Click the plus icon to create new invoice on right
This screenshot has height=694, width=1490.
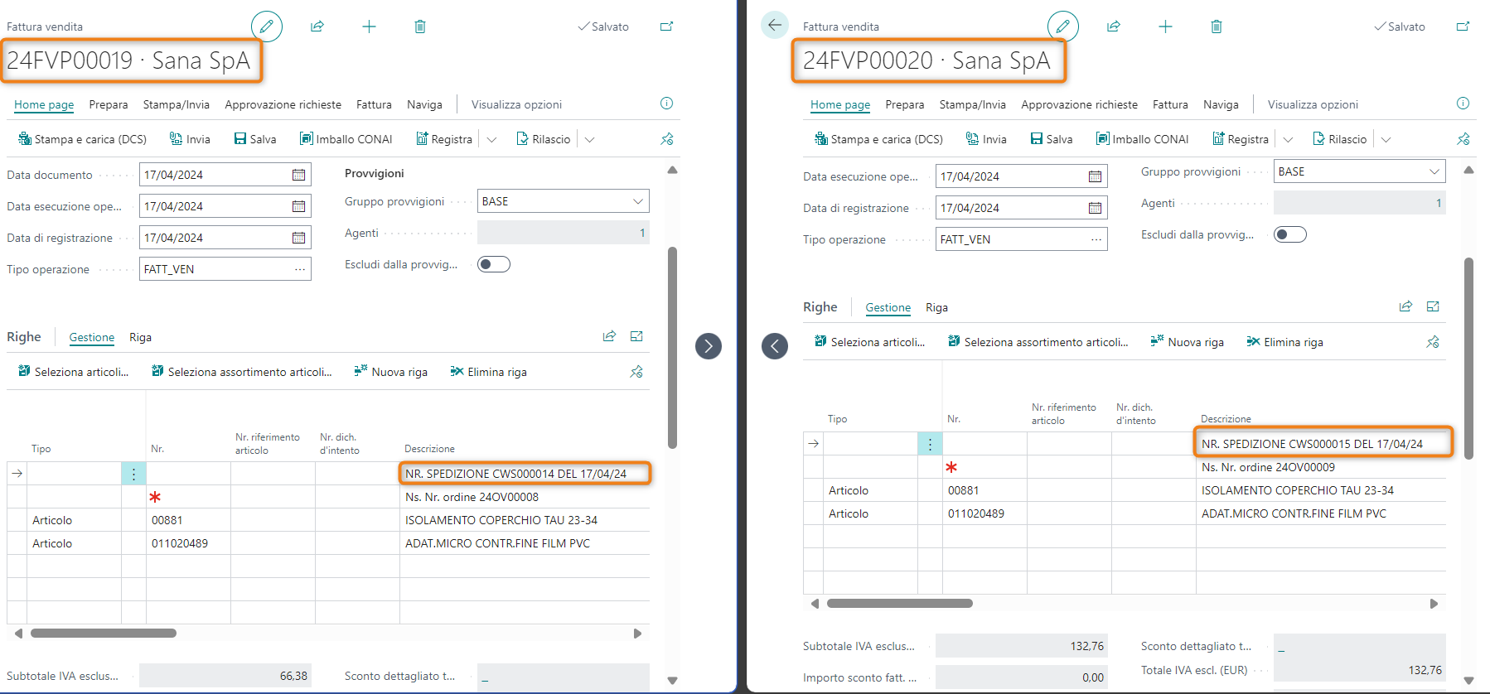click(x=1165, y=27)
